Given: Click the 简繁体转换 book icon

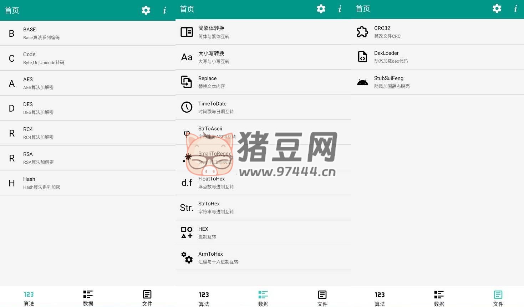Looking at the screenshot, I should coord(187,32).
